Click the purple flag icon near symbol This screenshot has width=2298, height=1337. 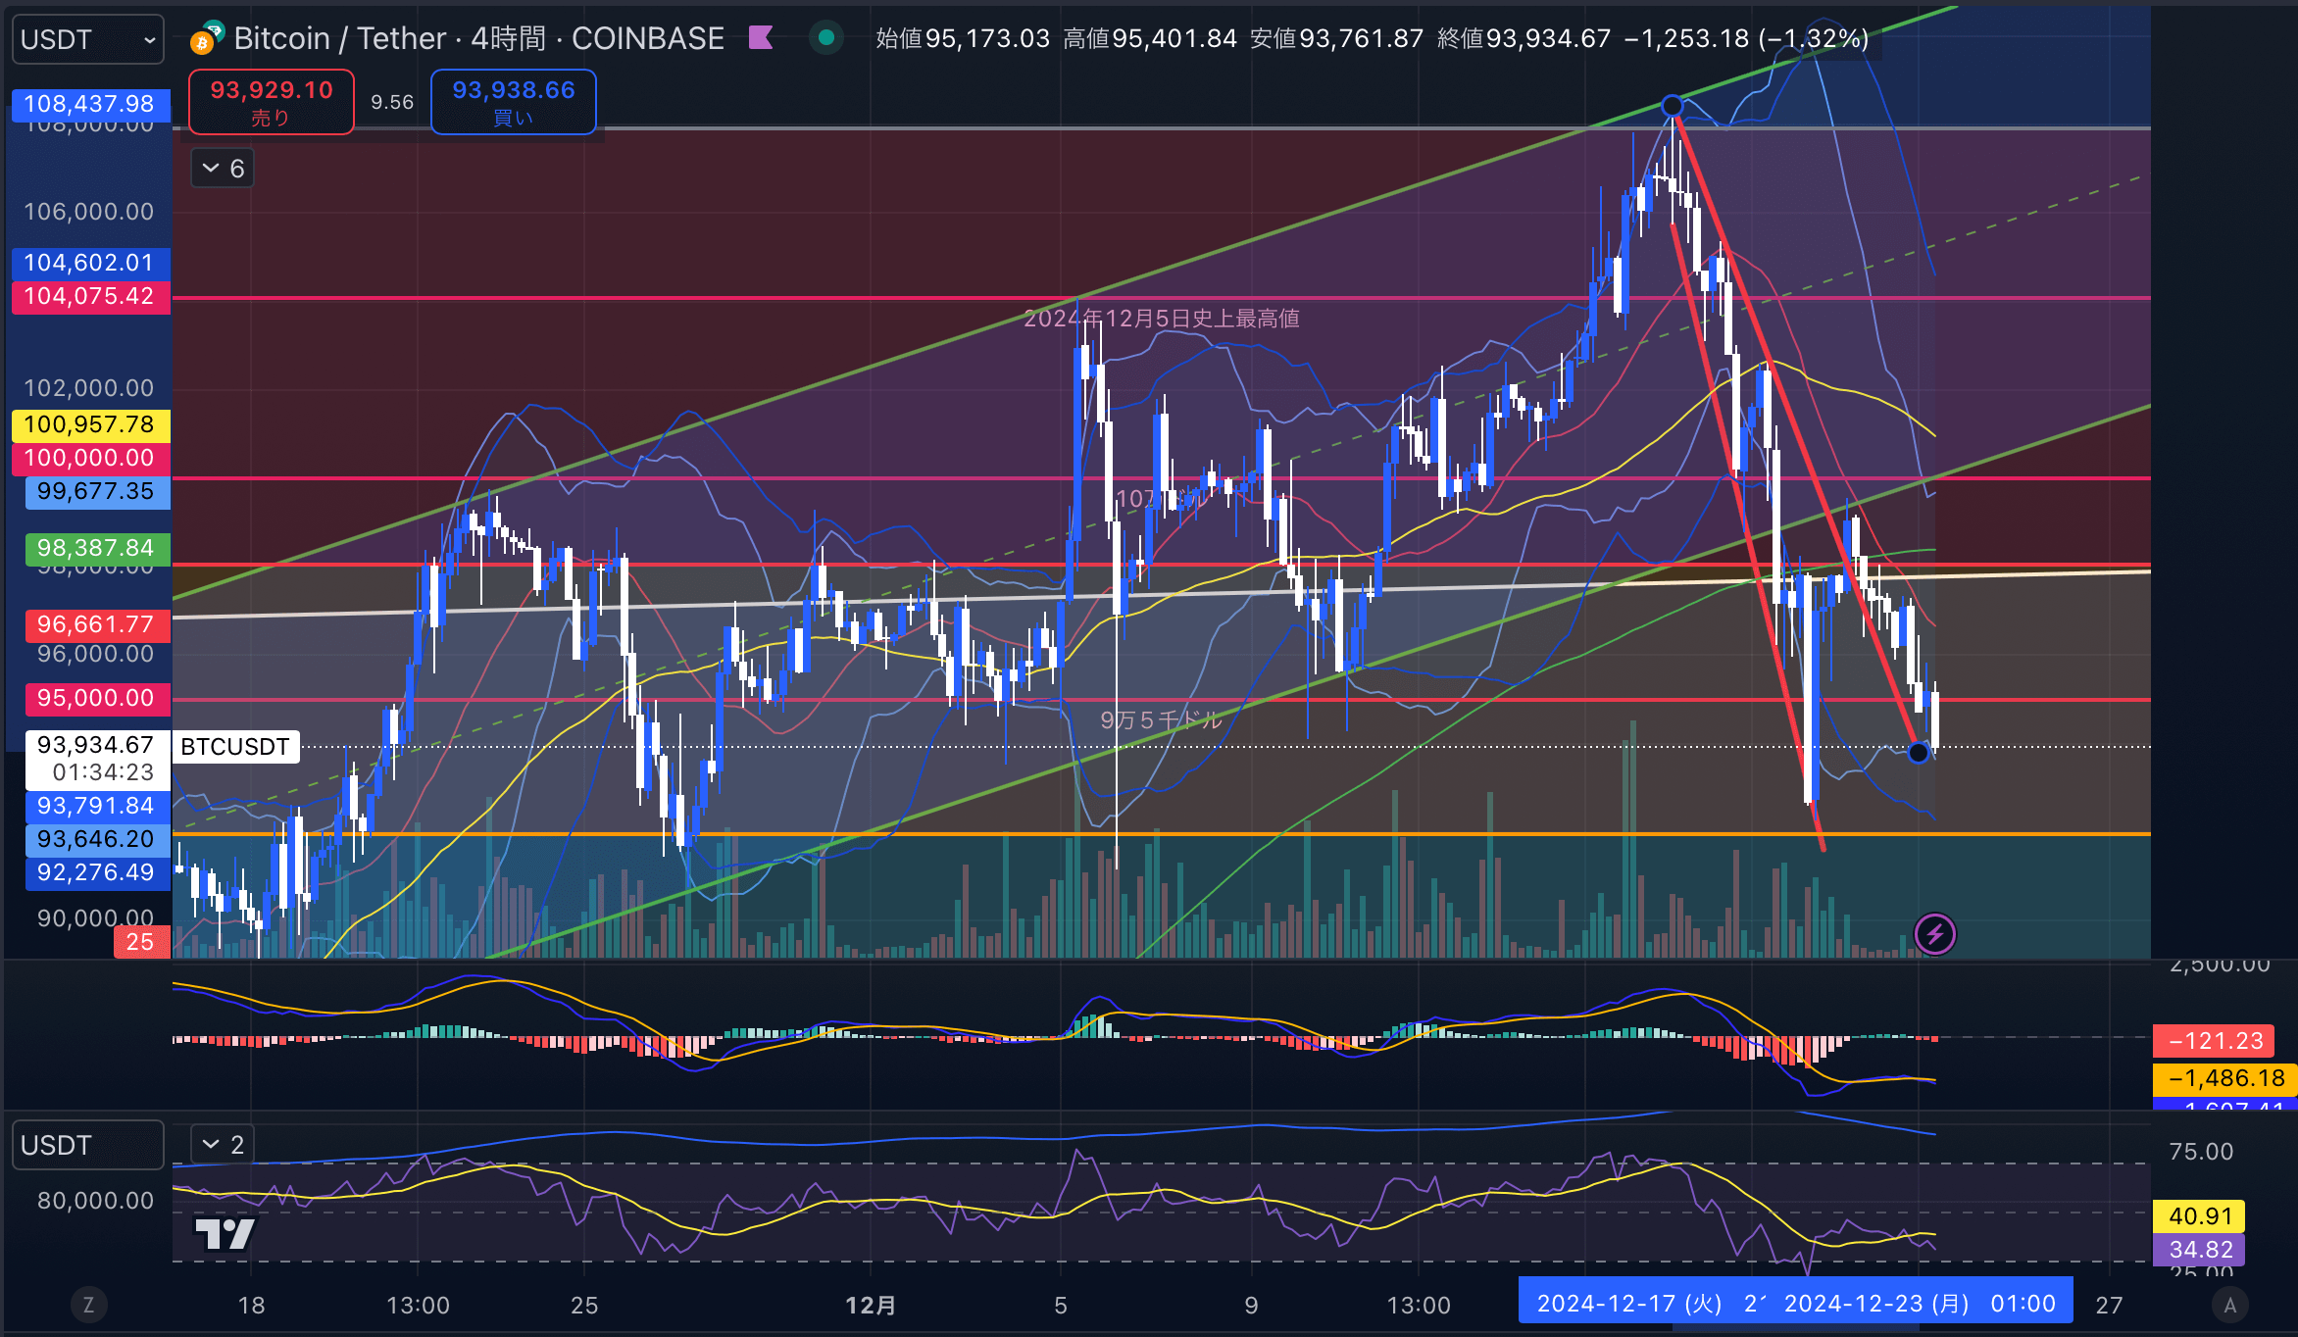pos(761,38)
